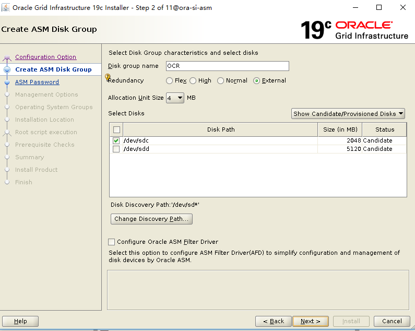Select External redundancy

(x=256, y=80)
